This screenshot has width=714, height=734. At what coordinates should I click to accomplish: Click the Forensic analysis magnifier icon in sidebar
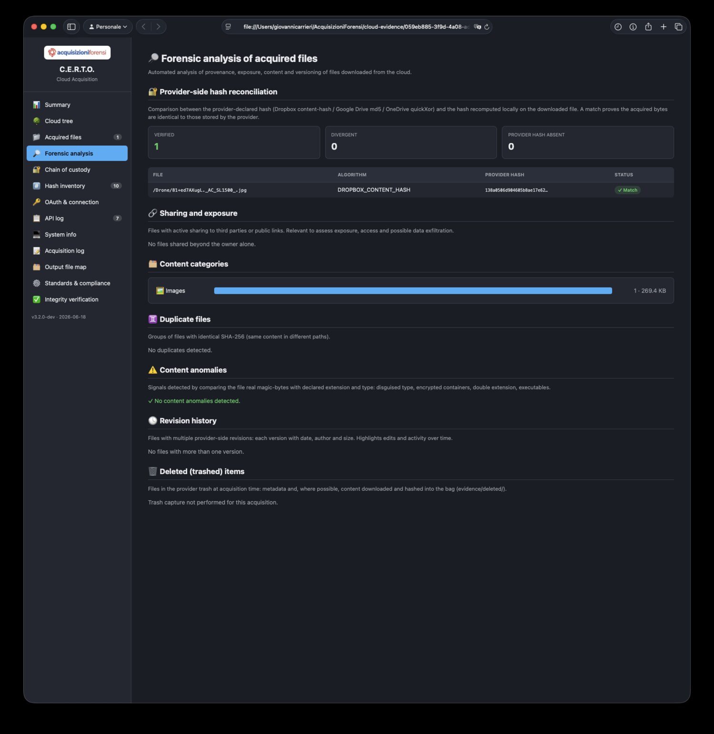pyautogui.click(x=37, y=153)
